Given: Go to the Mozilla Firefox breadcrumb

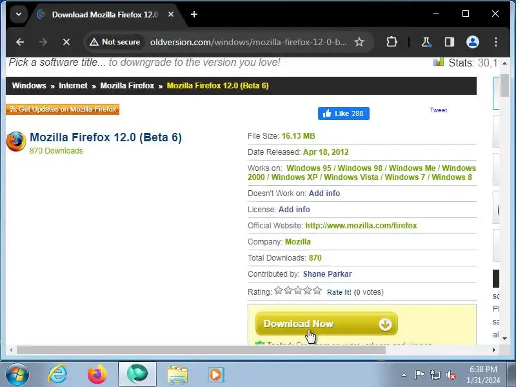Looking at the screenshot, I should point(127,86).
